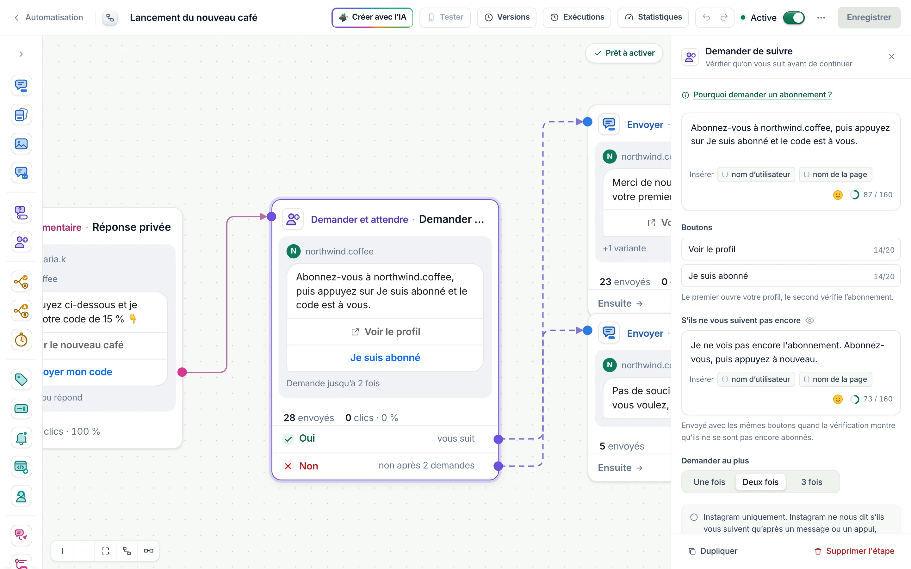
Task: Click the redo arrow
Action: coord(724,17)
